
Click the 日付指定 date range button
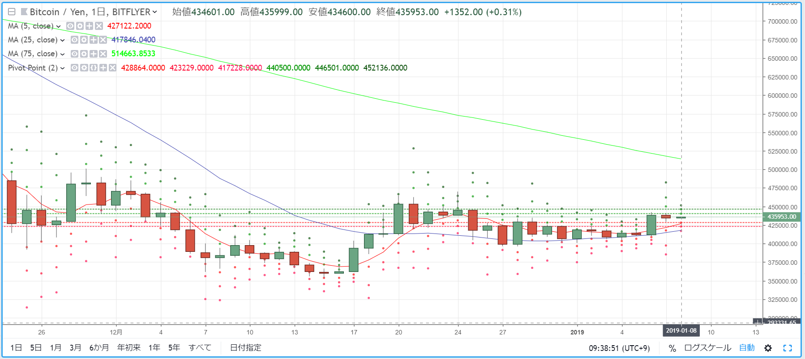point(245,347)
